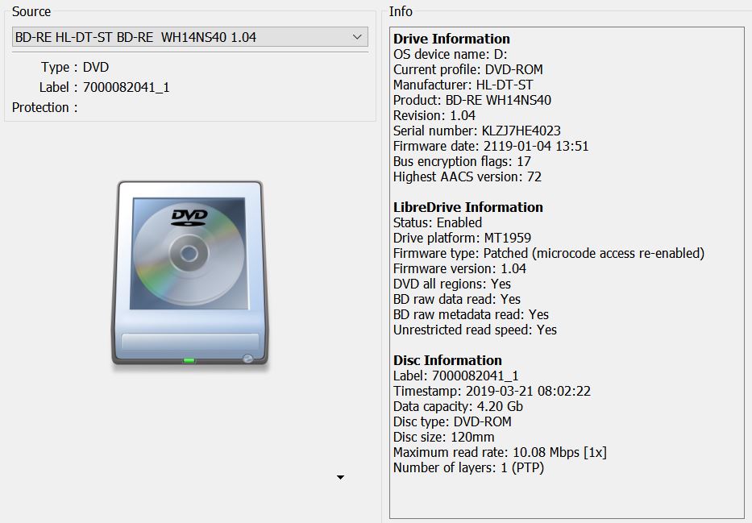Viewport: 752px width, 523px height.
Task: Open the Source drive dropdown
Action: 190,37
